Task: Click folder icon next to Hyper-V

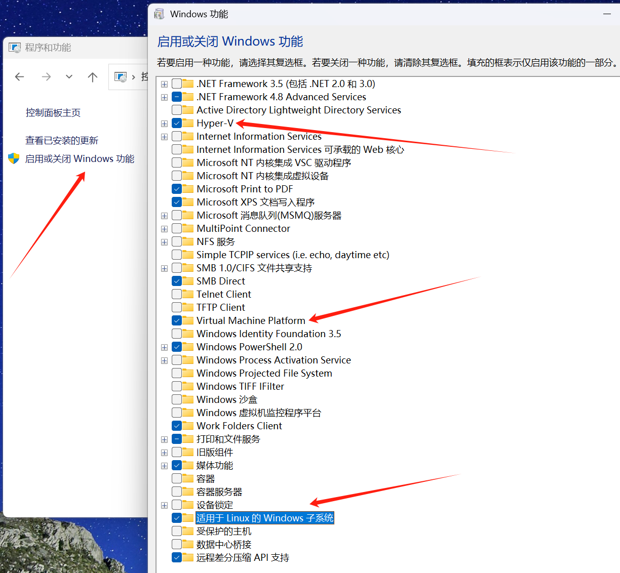Action: pos(188,123)
